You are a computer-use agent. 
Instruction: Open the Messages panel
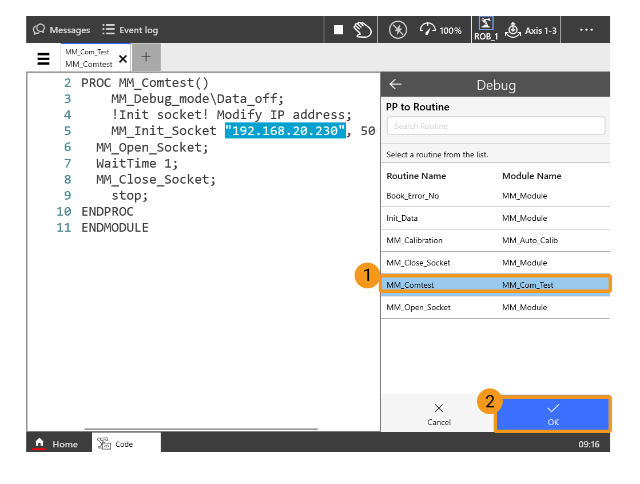click(x=62, y=30)
